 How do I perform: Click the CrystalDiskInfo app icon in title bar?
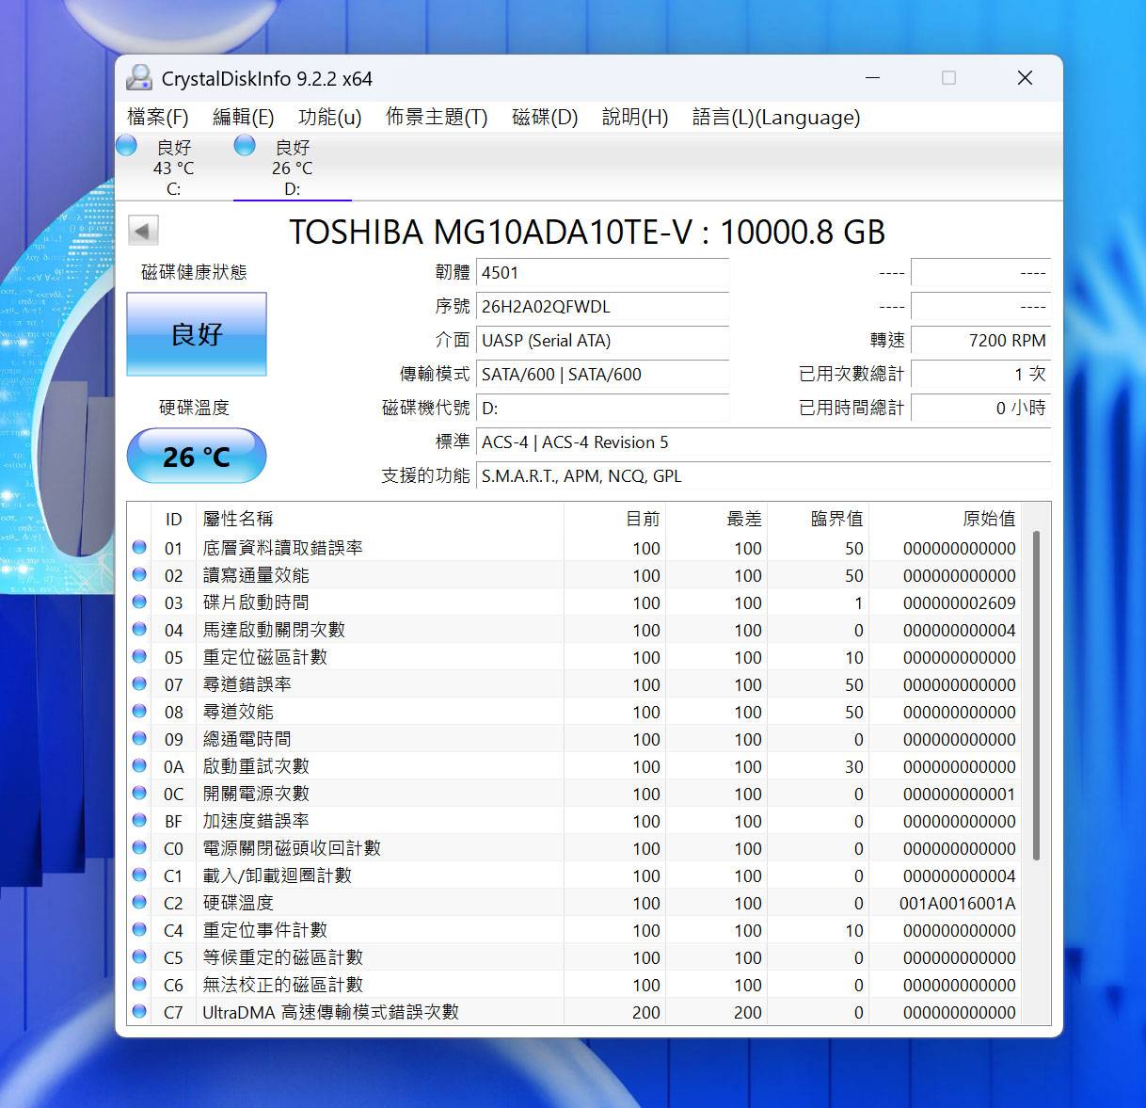pyautogui.click(x=139, y=78)
